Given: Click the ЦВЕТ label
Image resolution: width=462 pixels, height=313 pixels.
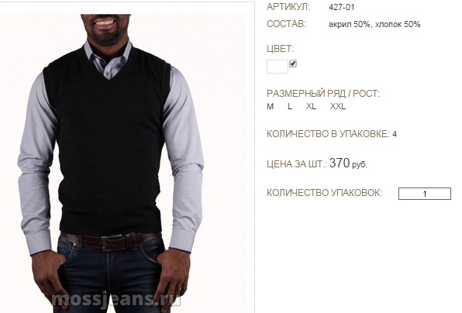Looking at the screenshot, I should pos(280,49).
